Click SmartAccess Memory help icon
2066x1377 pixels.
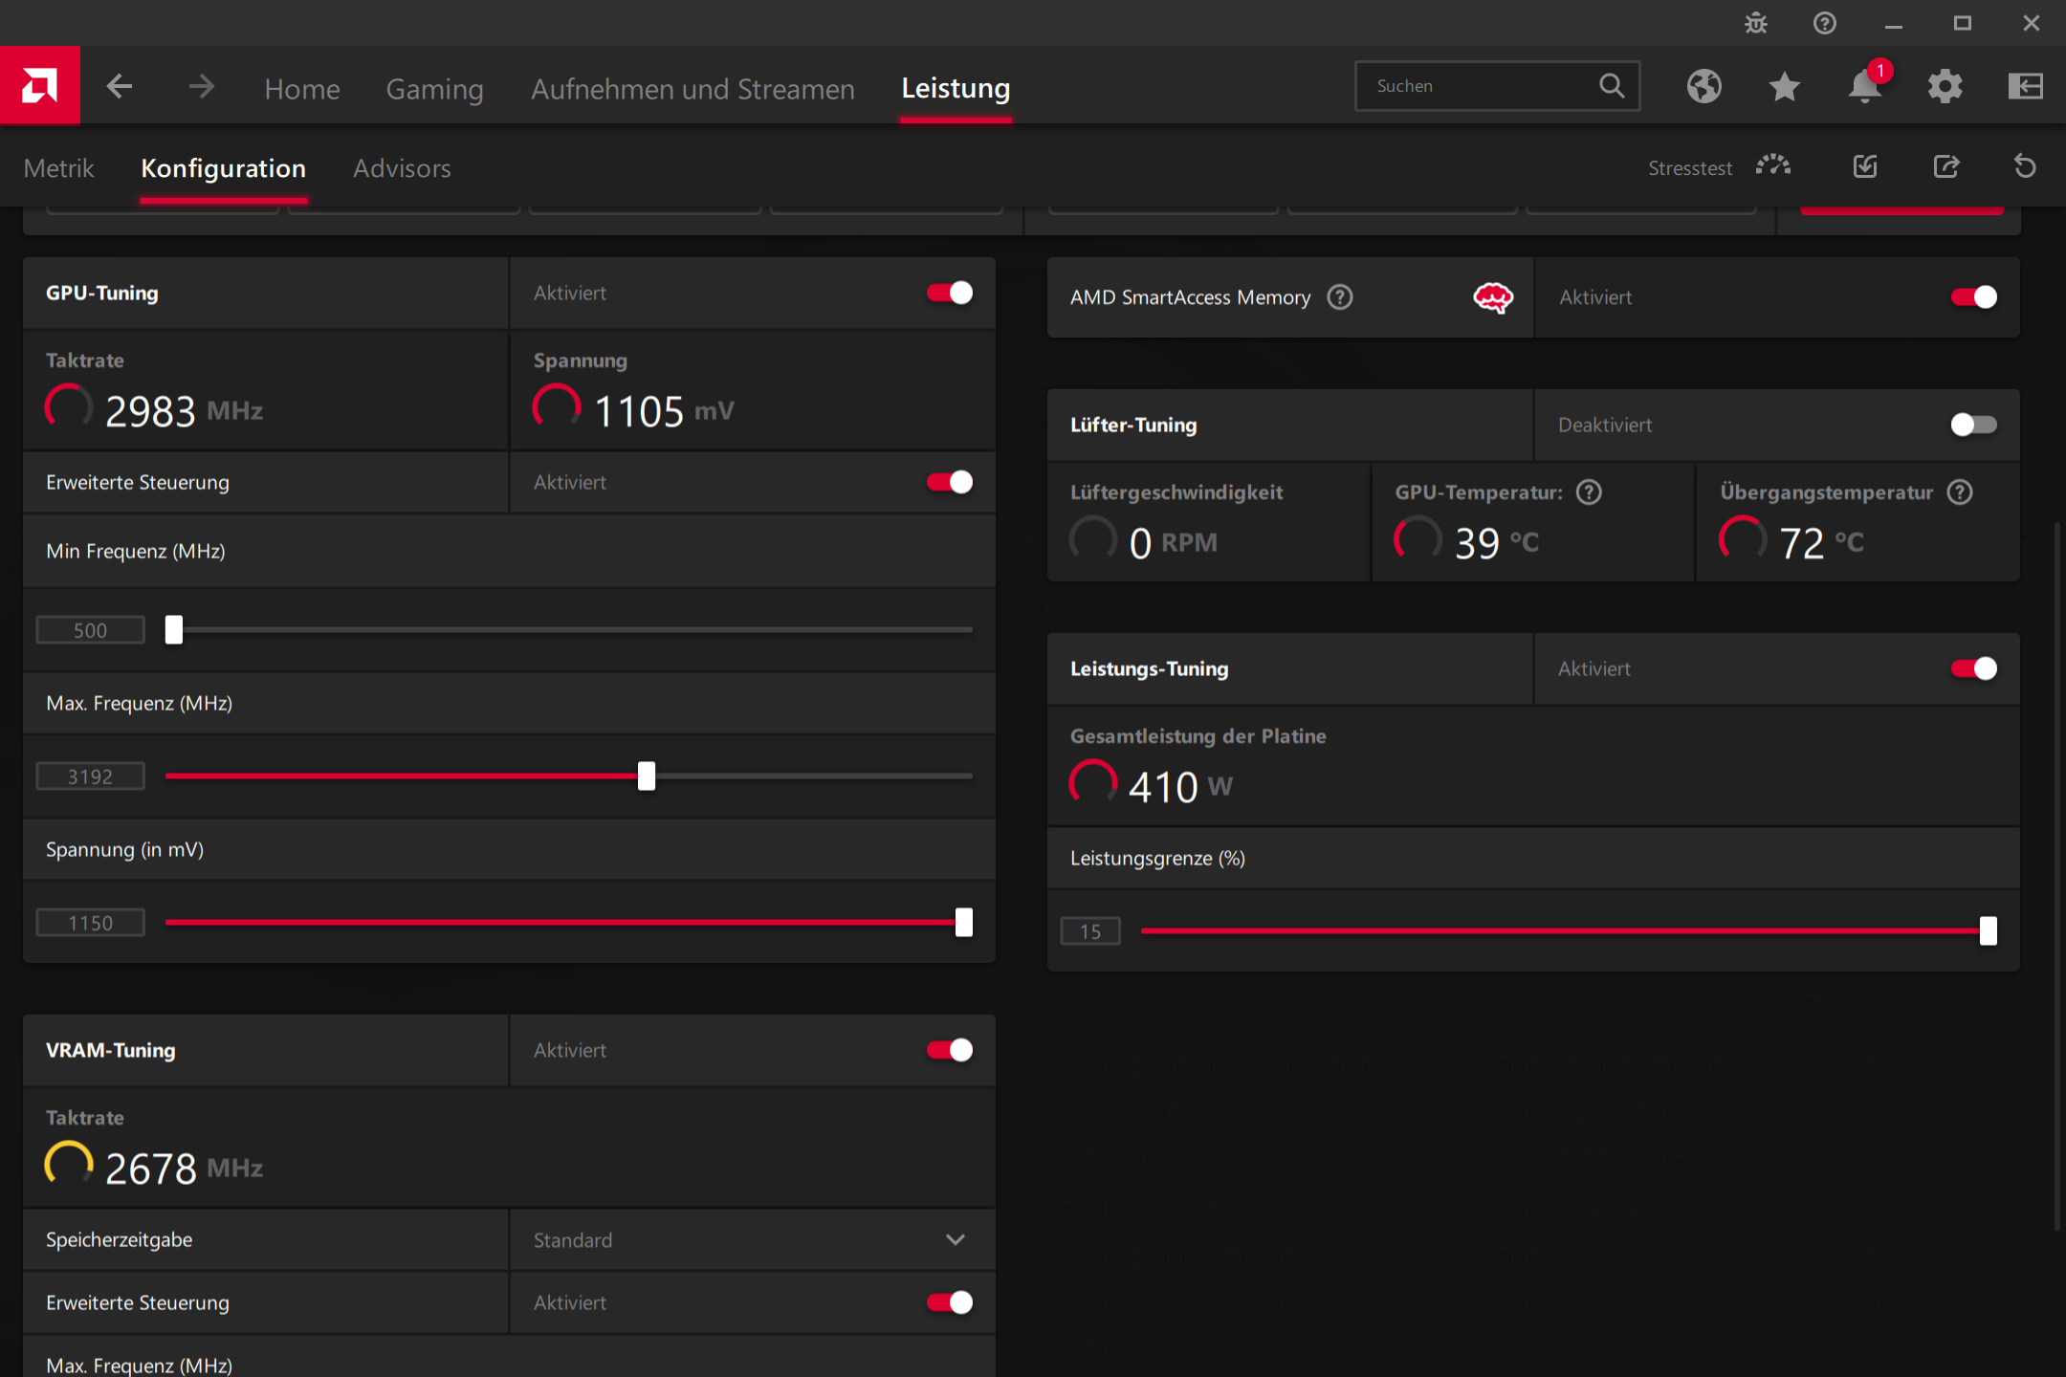pyautogui.click(x=1340, y=297)
